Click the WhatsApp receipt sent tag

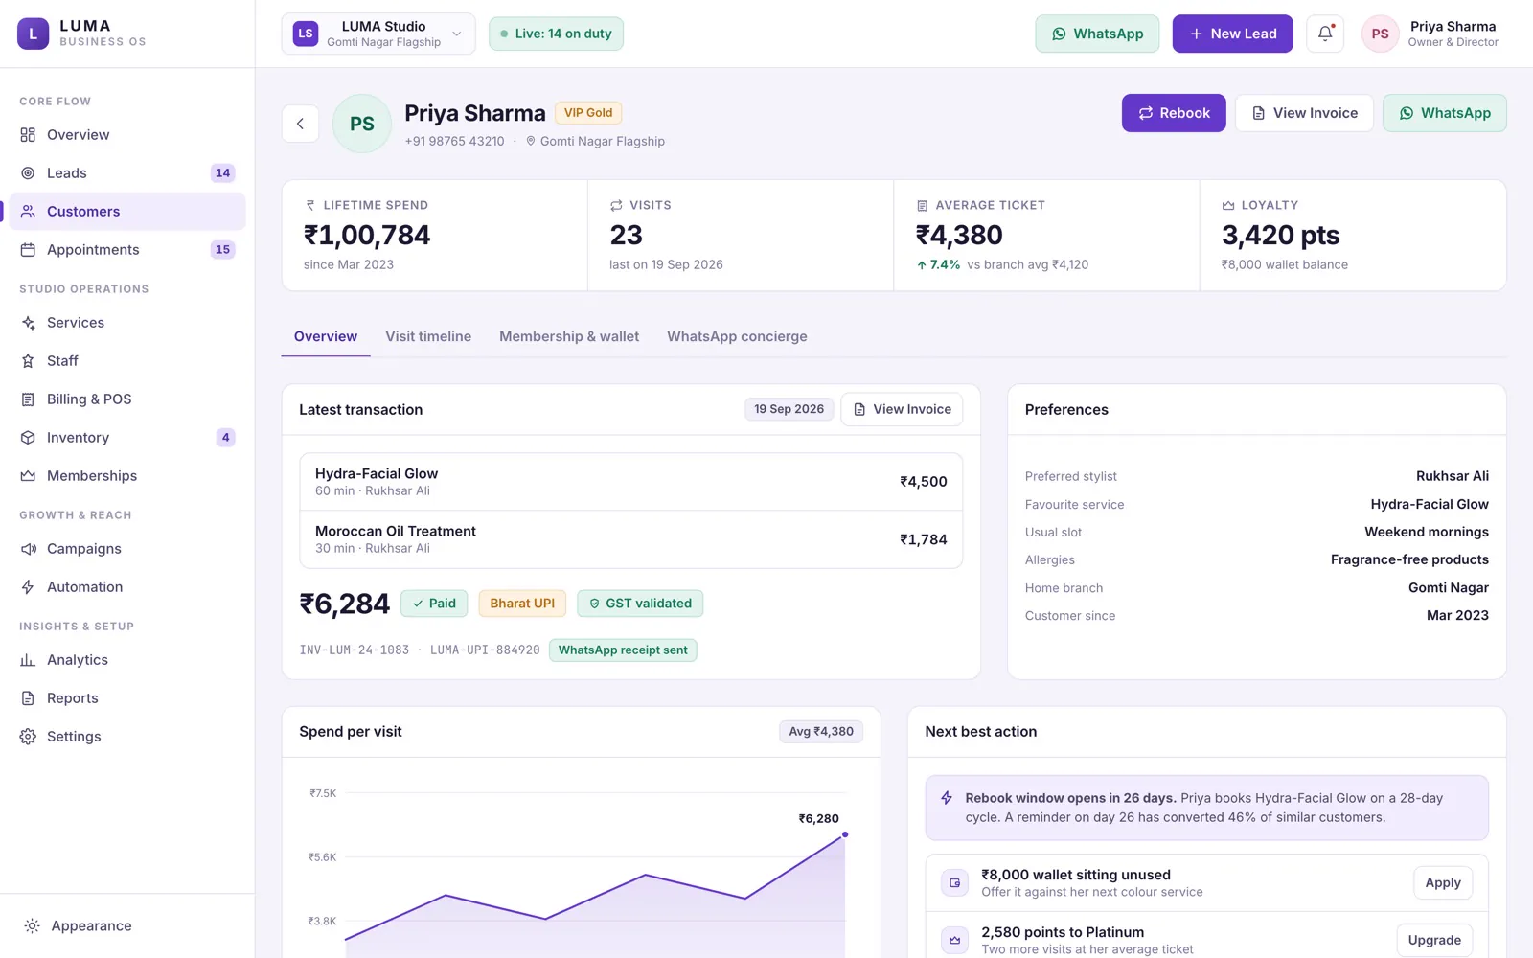[623, 650]
